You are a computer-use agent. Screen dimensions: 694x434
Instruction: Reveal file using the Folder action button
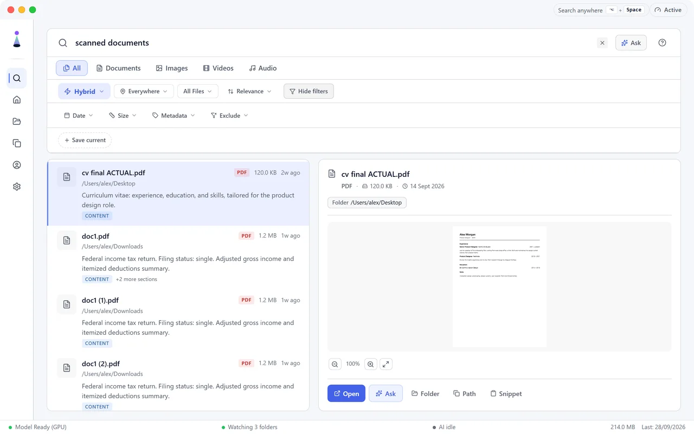click(x=425, y=393)
